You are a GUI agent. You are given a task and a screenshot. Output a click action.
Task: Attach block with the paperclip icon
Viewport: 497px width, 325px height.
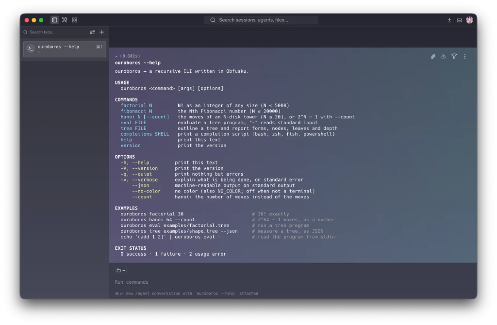pos(433,56)
